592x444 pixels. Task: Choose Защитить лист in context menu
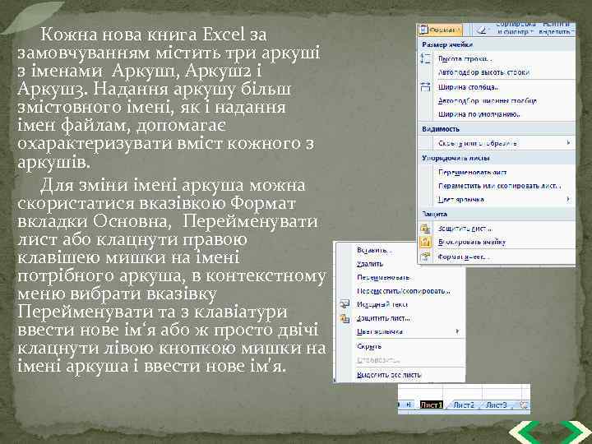[x=384, y=318]
